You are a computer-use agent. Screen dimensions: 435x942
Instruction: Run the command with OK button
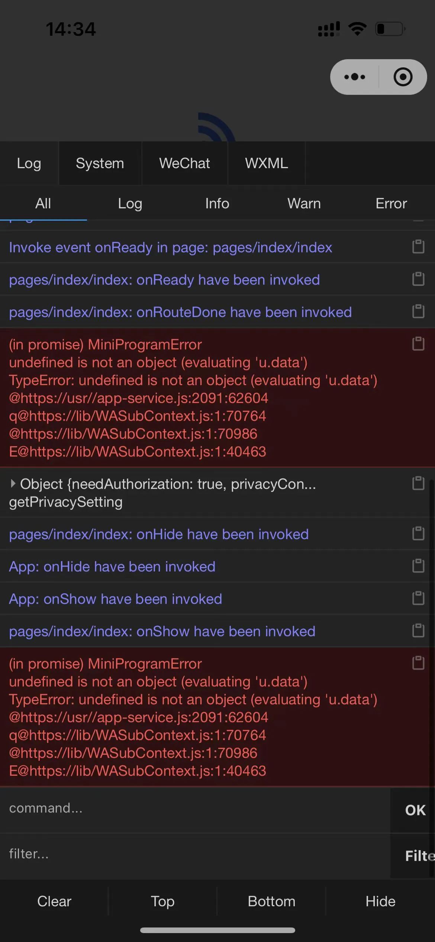click(x=415, y=810)
